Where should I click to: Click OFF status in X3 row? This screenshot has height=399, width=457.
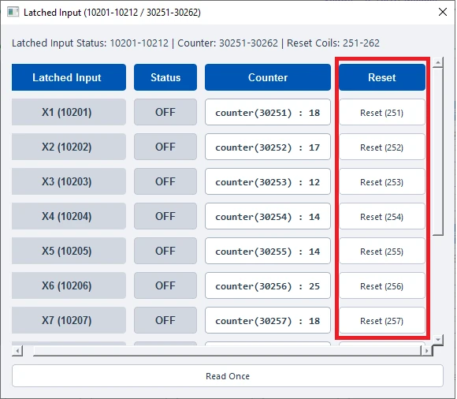click(x=165, y=181)
